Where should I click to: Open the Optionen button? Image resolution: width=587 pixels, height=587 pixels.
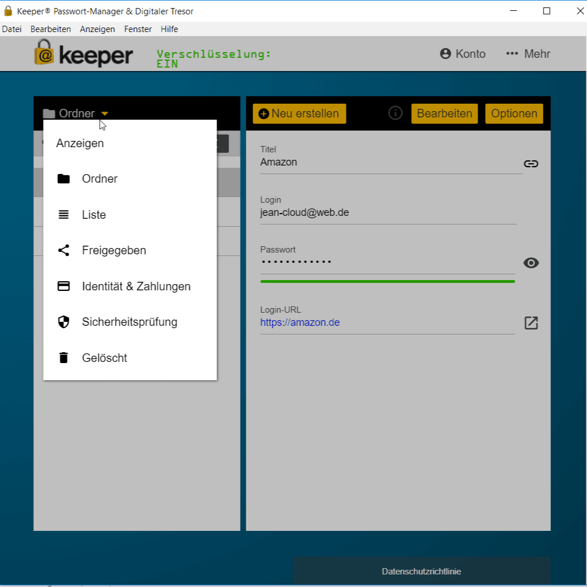click(x=514, y=113)
